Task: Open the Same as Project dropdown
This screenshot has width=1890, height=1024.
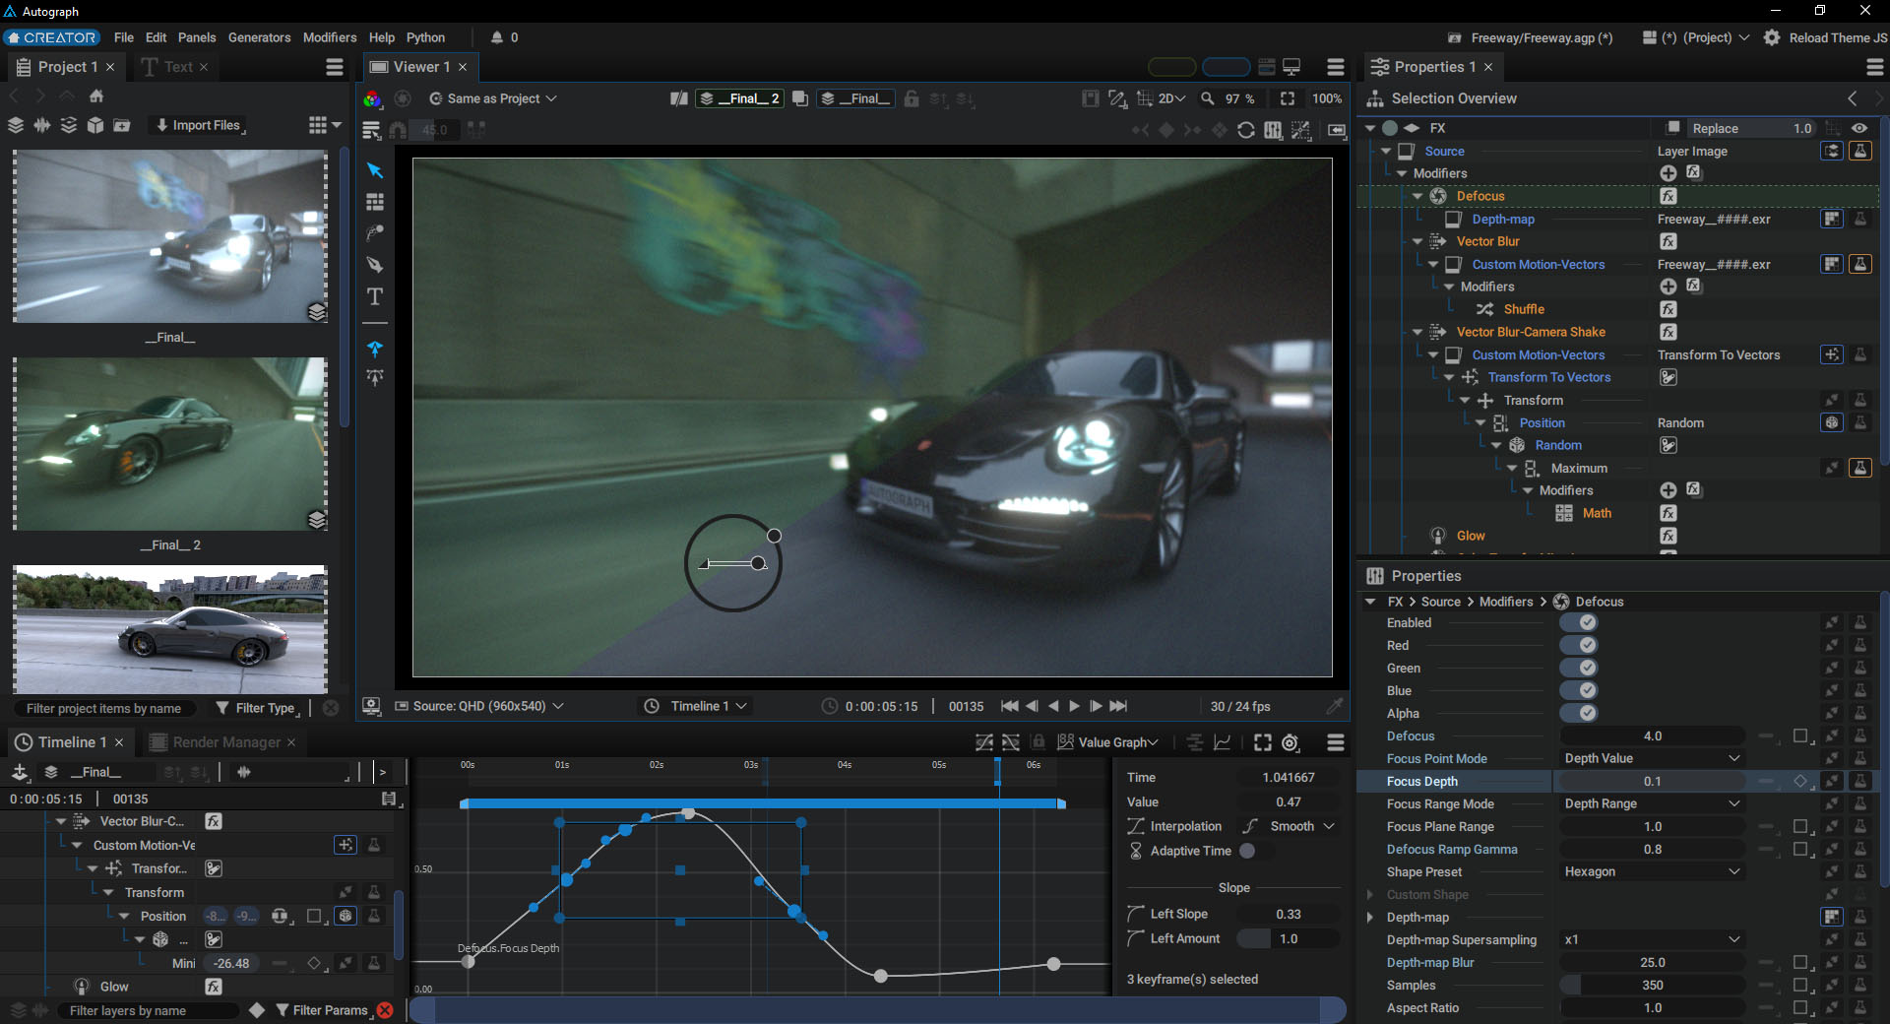Action: point(493,98)
